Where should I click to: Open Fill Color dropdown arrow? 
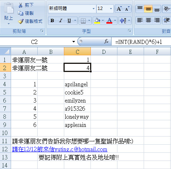[x=103, y=21]
